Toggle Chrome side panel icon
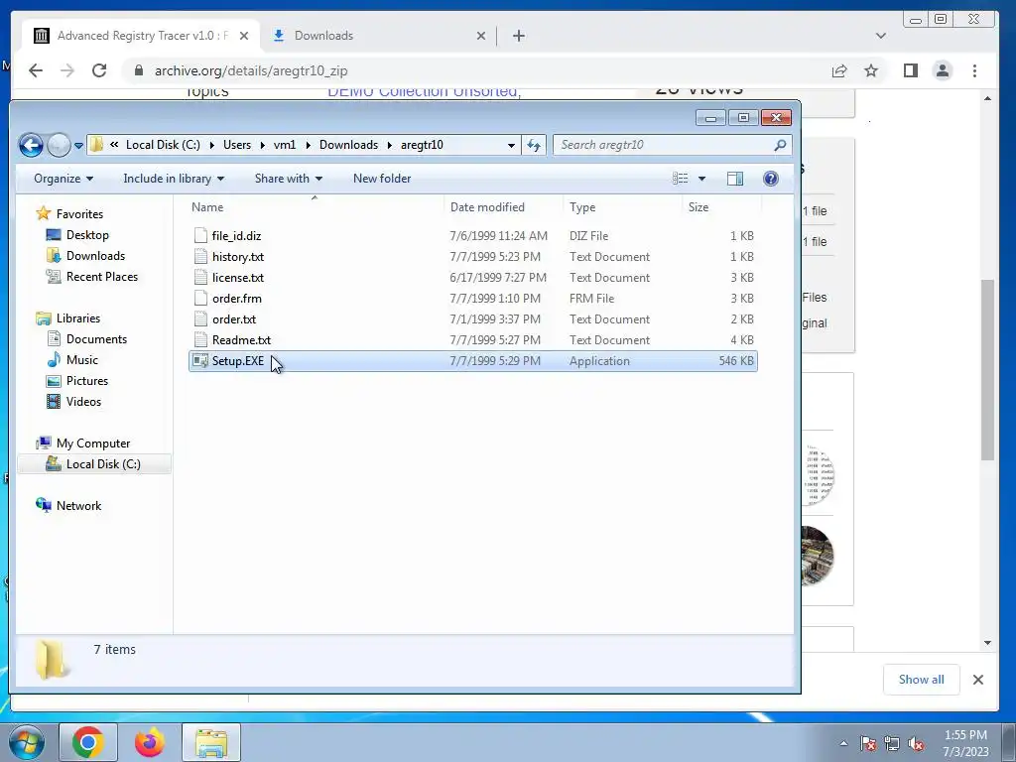Viewport: 1016px width, 762px height. coord(911,70)
